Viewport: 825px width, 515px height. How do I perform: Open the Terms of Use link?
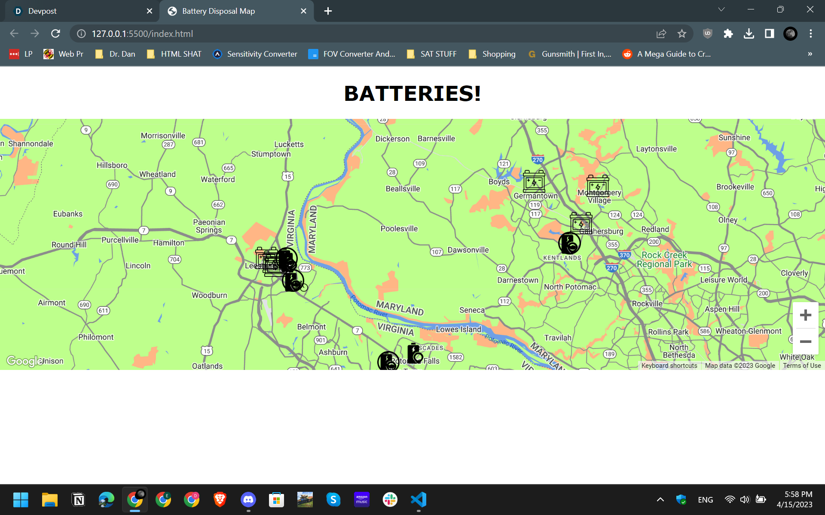pos(802,366)
